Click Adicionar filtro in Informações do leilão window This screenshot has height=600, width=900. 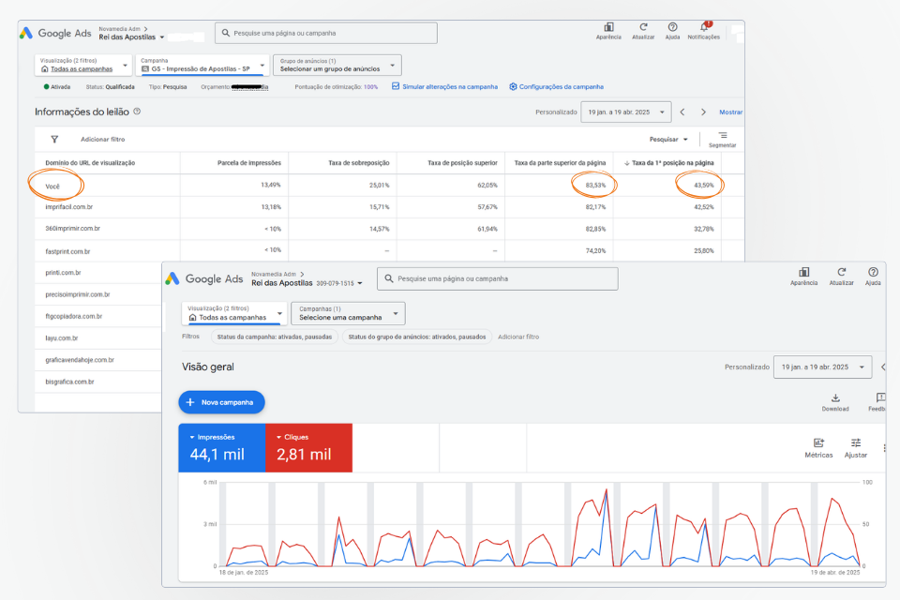[103, 139]
